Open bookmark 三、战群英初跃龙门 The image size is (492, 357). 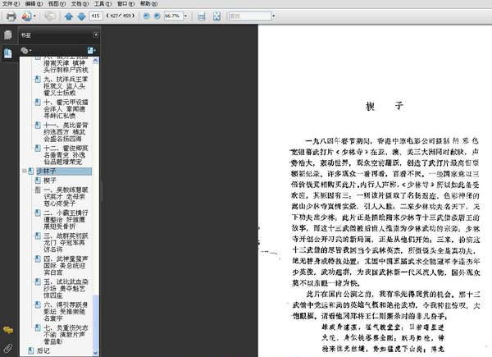pos(66,242)
